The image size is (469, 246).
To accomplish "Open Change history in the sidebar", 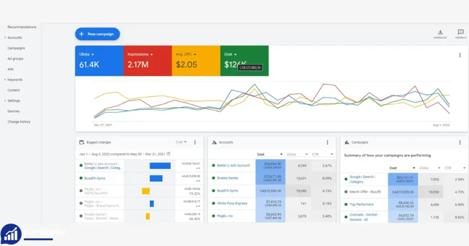I will 19,122.
